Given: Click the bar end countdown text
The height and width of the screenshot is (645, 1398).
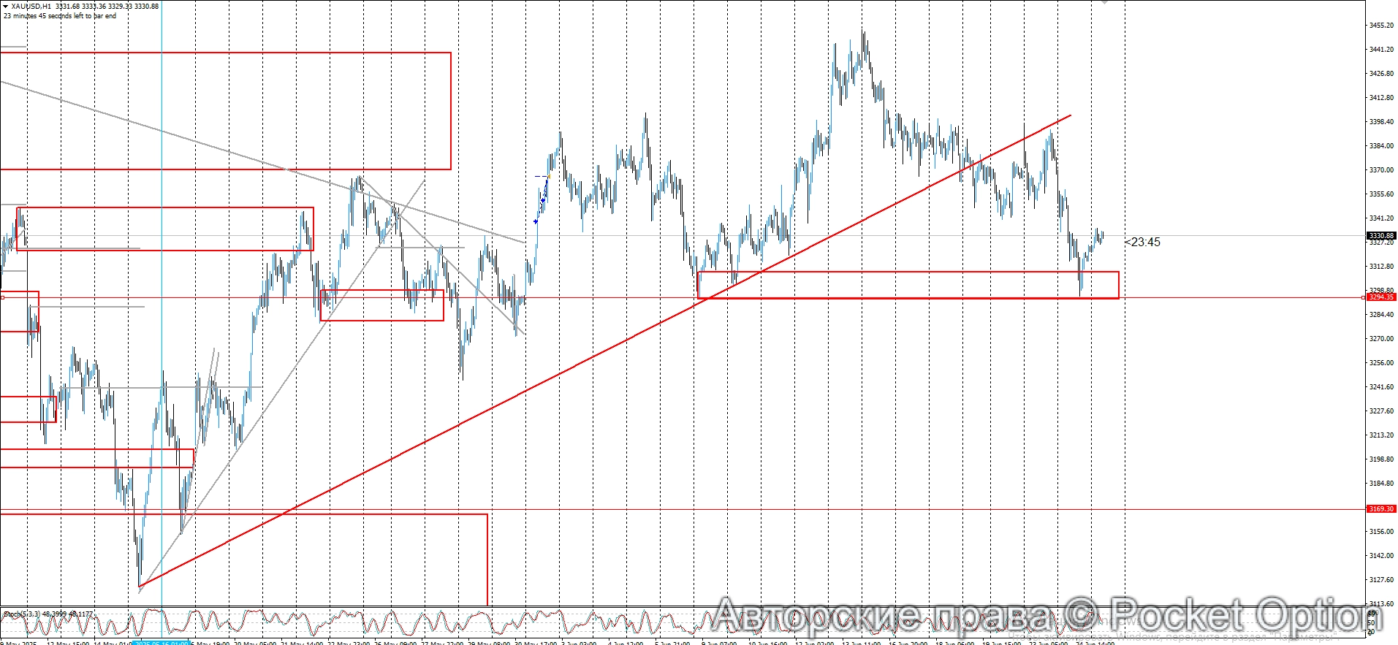Looking at the screenshot, I should [x=60, y=16].
